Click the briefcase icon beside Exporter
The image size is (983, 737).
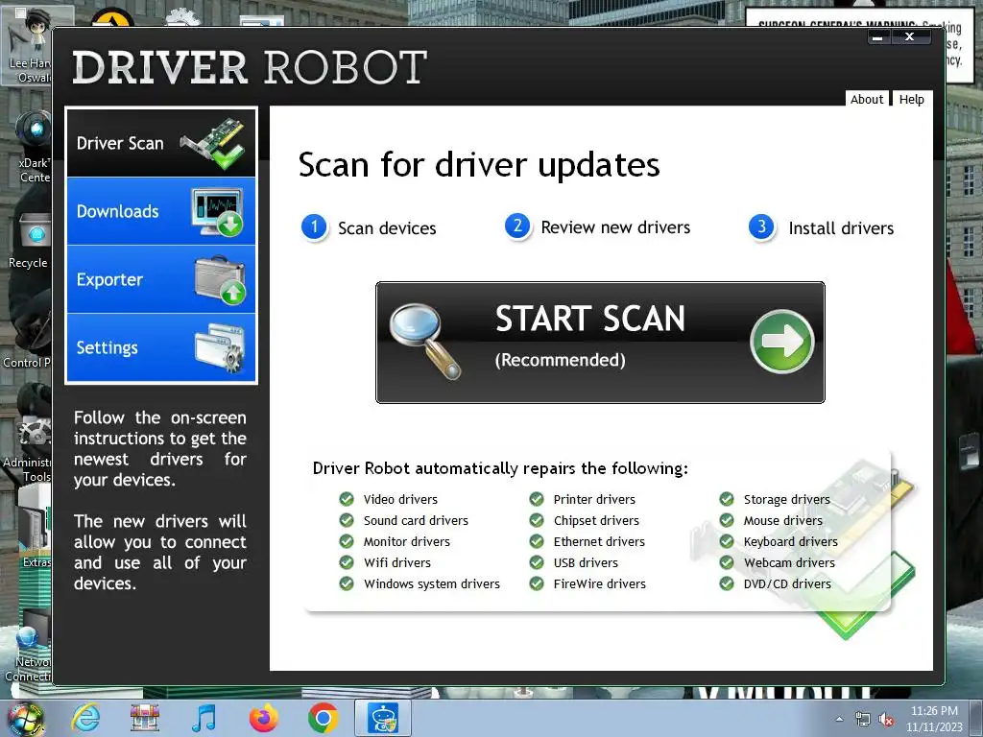[220, 279]
